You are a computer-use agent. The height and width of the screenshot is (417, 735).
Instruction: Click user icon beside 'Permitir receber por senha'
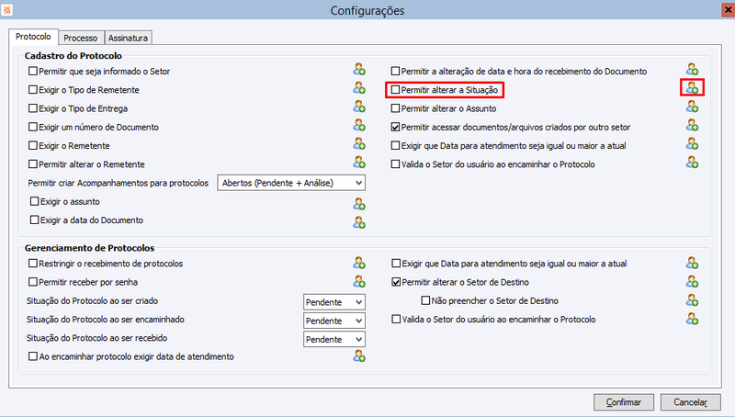(359, 282)
